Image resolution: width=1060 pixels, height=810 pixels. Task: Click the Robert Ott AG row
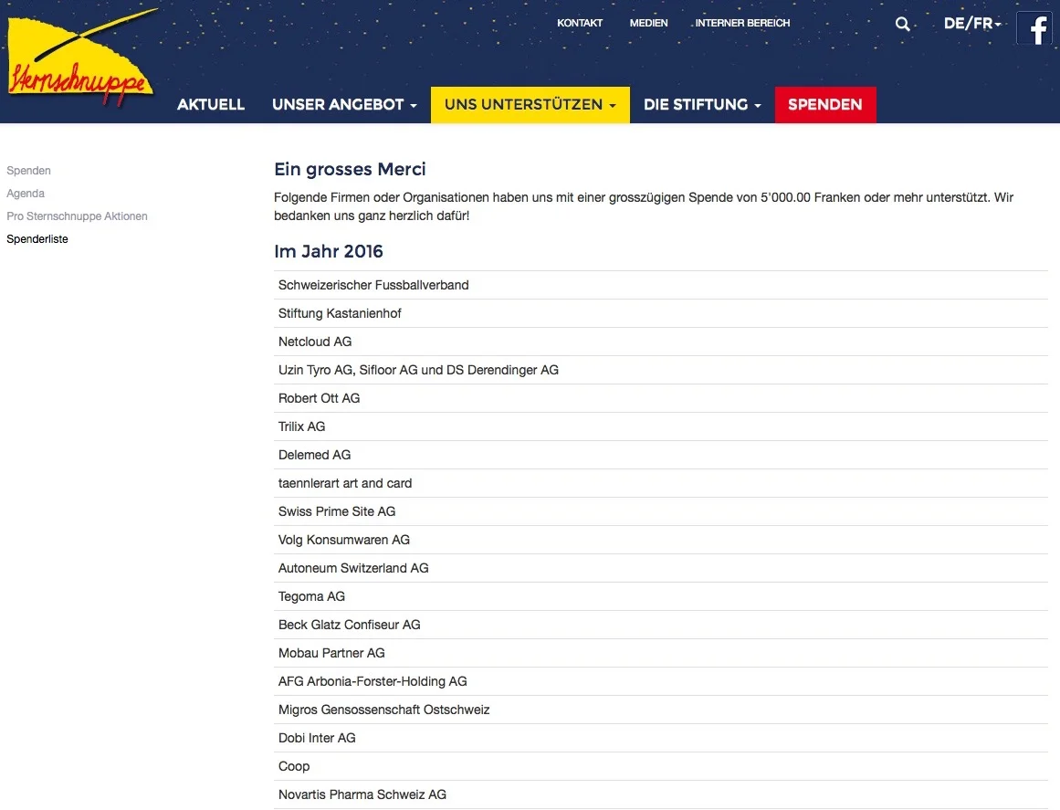660,399
